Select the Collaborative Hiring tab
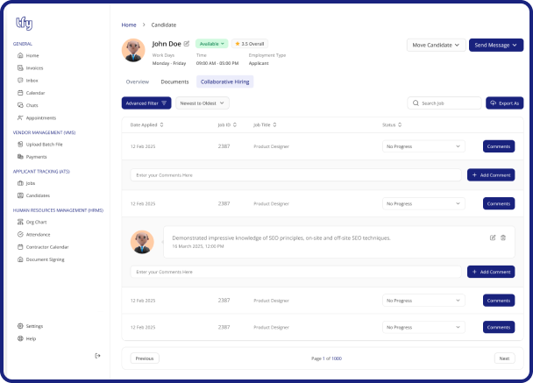 pyautogui.click(x=224, y=82)
